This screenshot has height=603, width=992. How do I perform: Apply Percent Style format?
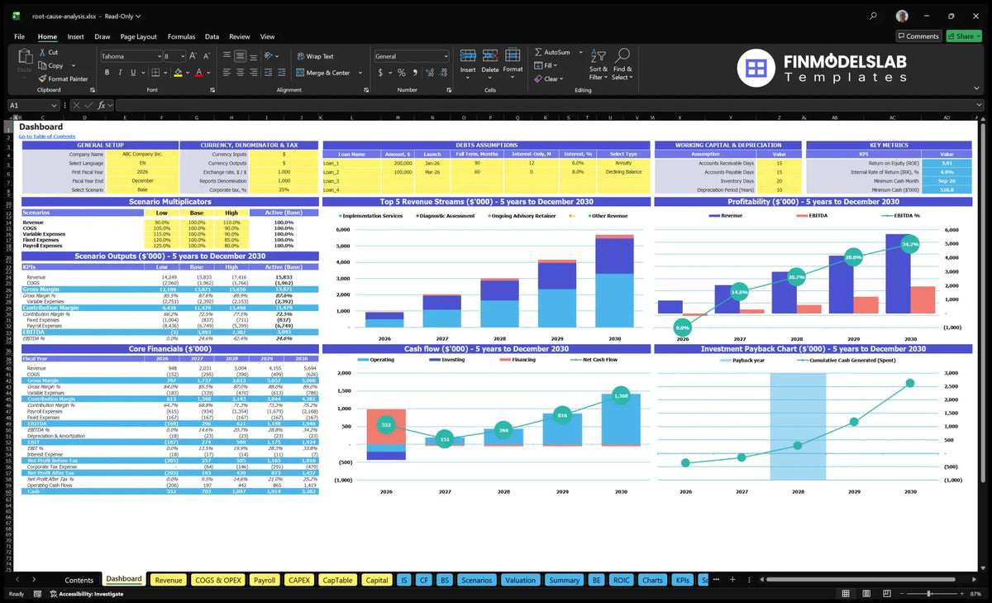[403, 73]
